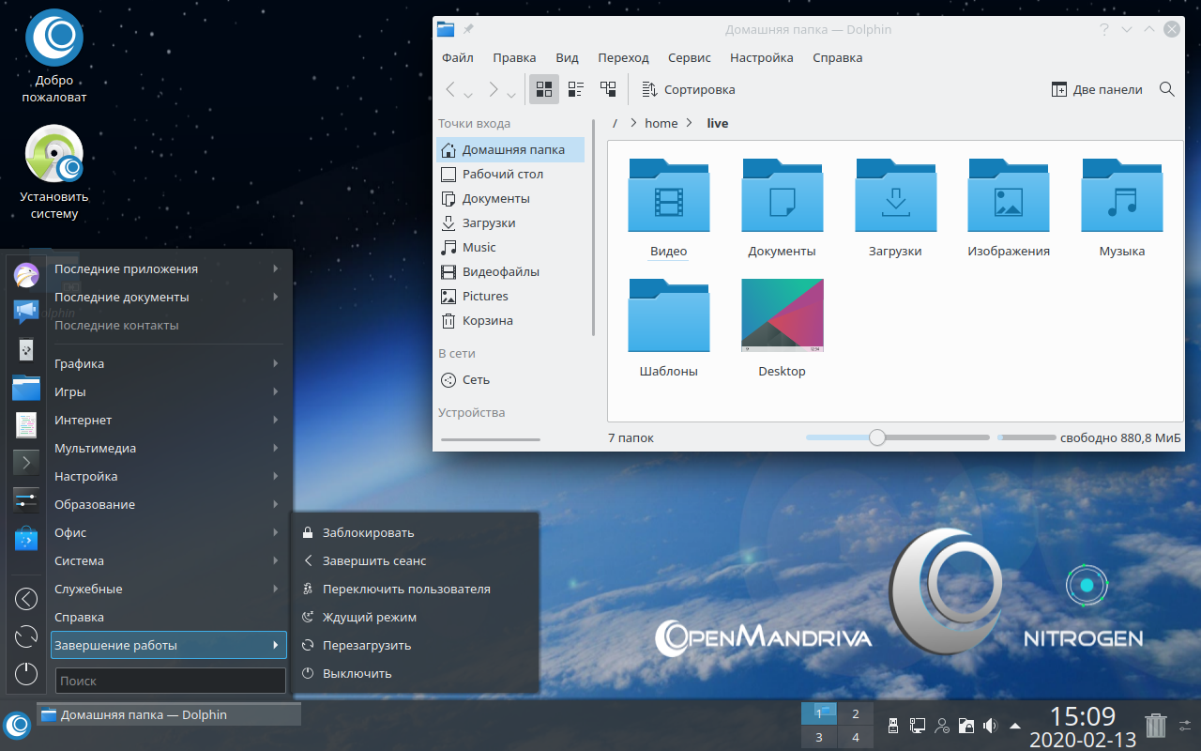Show hidden system tray icons arrow

coord(1015,726)
